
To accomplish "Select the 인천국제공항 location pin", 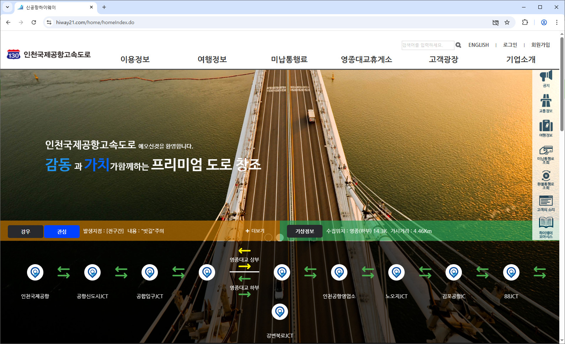I will point(35,272).
